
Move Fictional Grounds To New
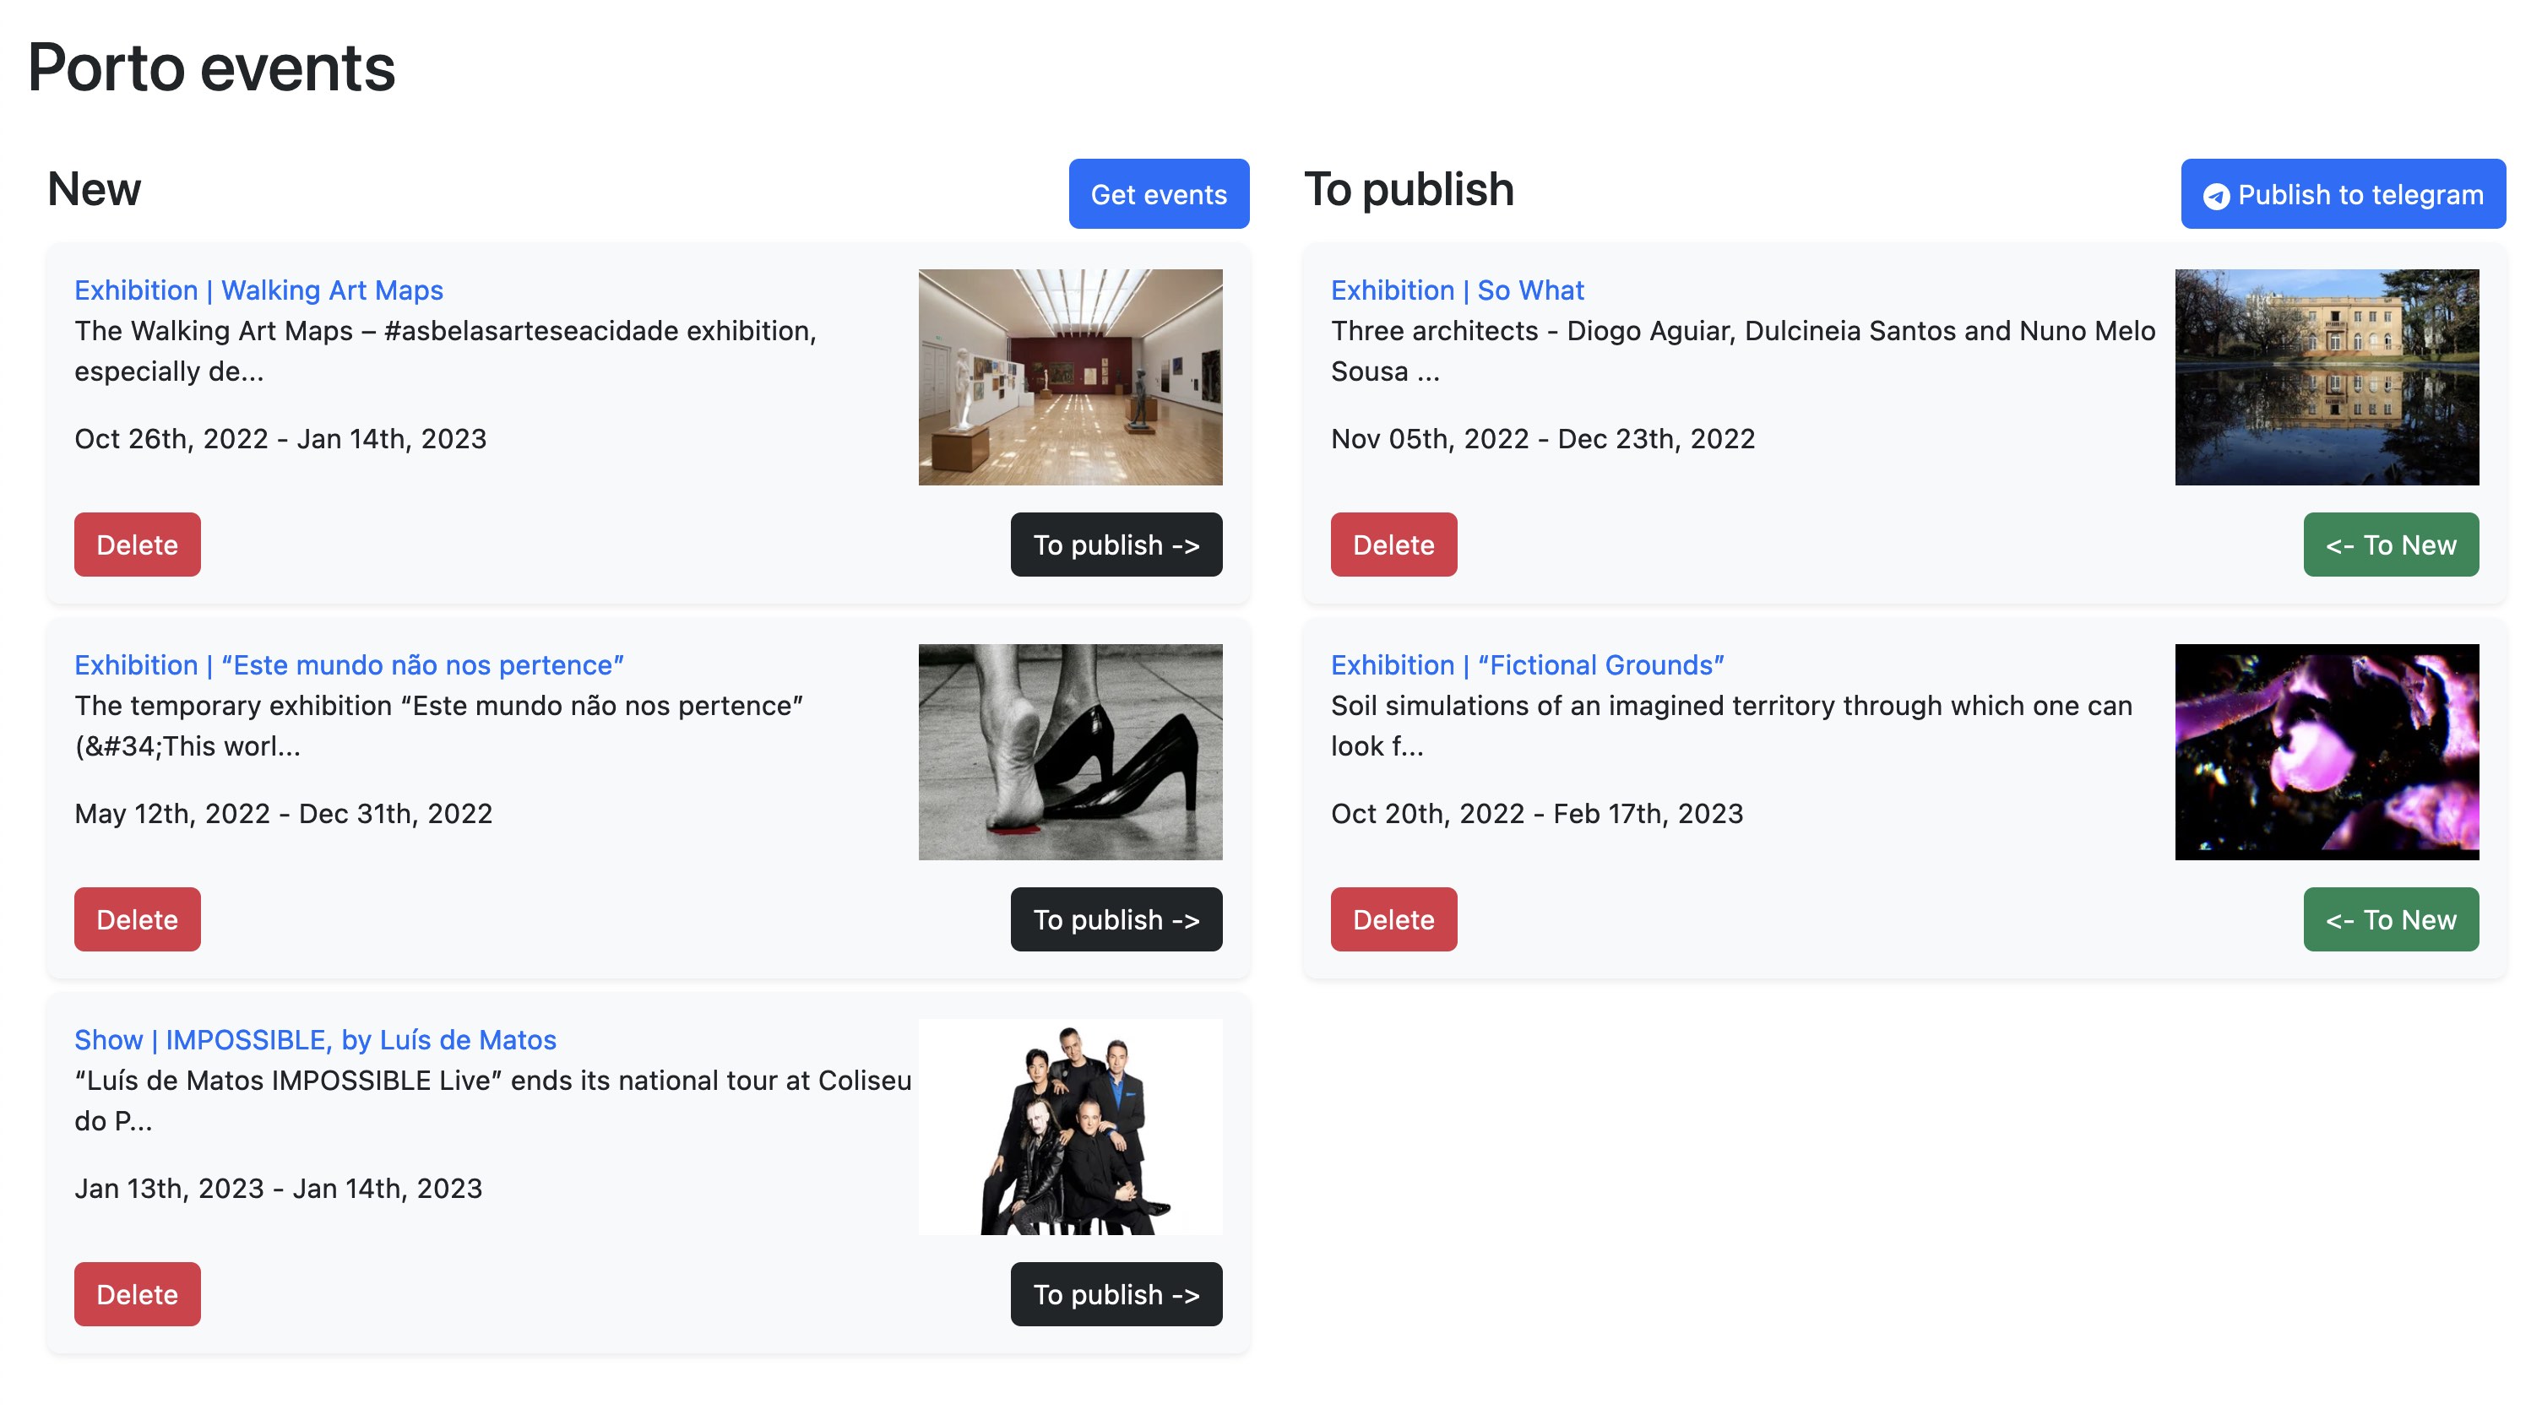click(x=2390, y=918)
